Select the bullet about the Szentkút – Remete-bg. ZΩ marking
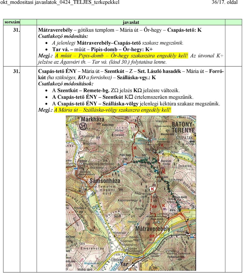Image resolution: width=243 pixels, height=273 pixels. click(116, 91)
